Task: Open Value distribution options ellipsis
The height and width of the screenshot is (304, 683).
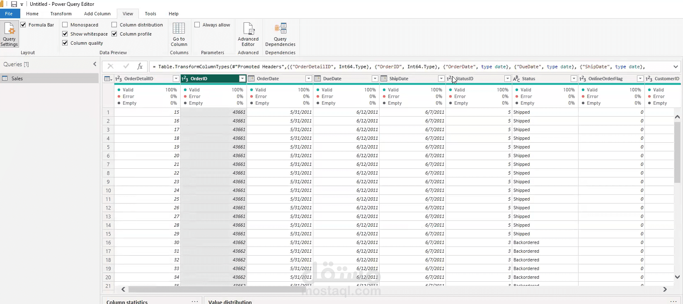Action: tap(673, 302)
